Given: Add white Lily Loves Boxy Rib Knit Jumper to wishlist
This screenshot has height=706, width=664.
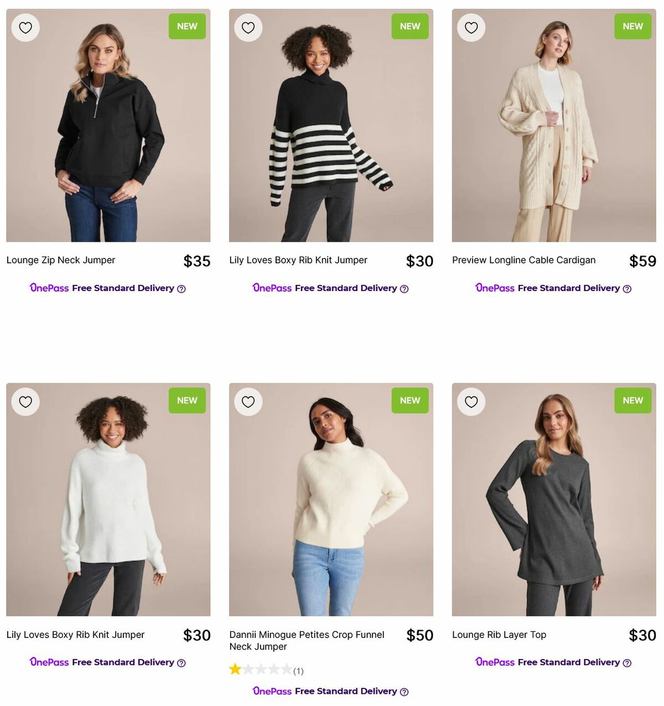Looking at the screenshot, I should point(25,402).
